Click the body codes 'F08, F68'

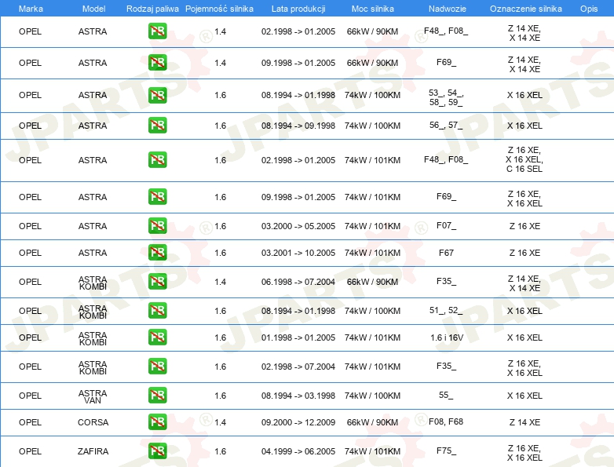click(446, 421)
